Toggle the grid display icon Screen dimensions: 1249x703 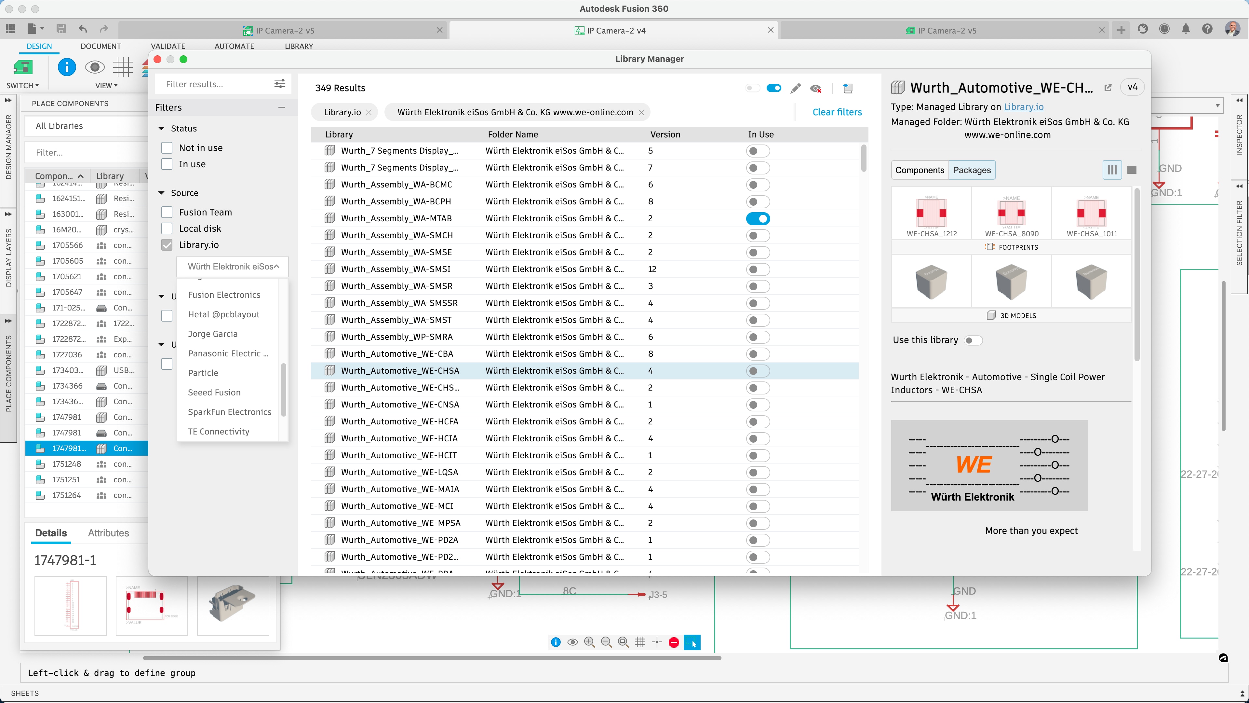[640, 642]
